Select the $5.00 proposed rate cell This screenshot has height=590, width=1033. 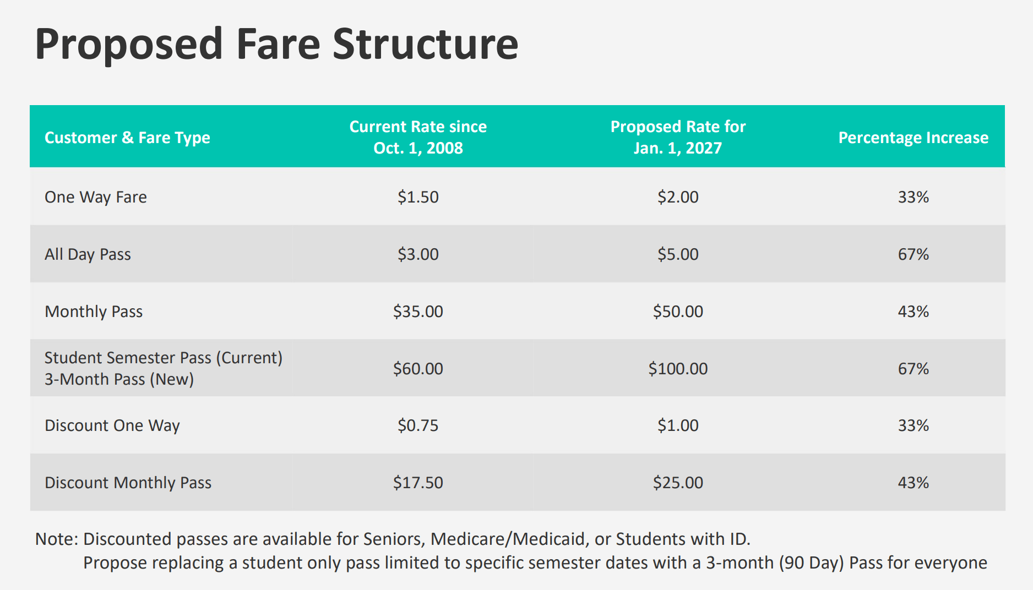coord(678,254)
